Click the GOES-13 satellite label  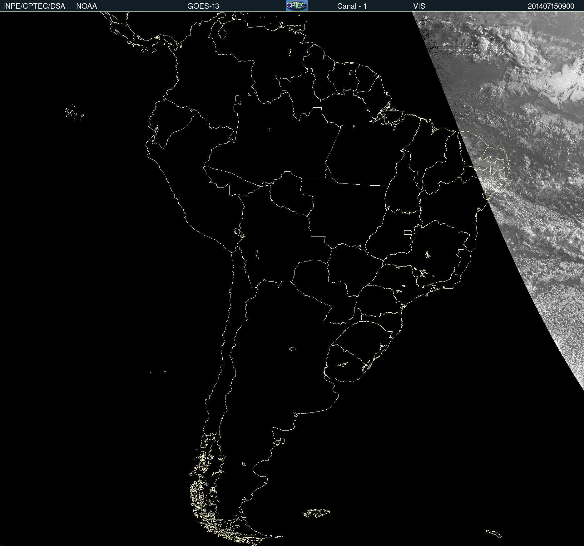click(x=203, y=6)
